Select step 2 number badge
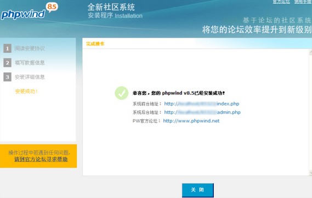 [x=7, y=63]
